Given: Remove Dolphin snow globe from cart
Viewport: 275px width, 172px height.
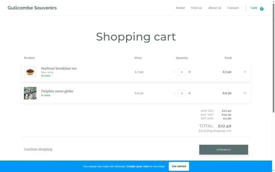Looking at the screenshot, I should 245,93.
